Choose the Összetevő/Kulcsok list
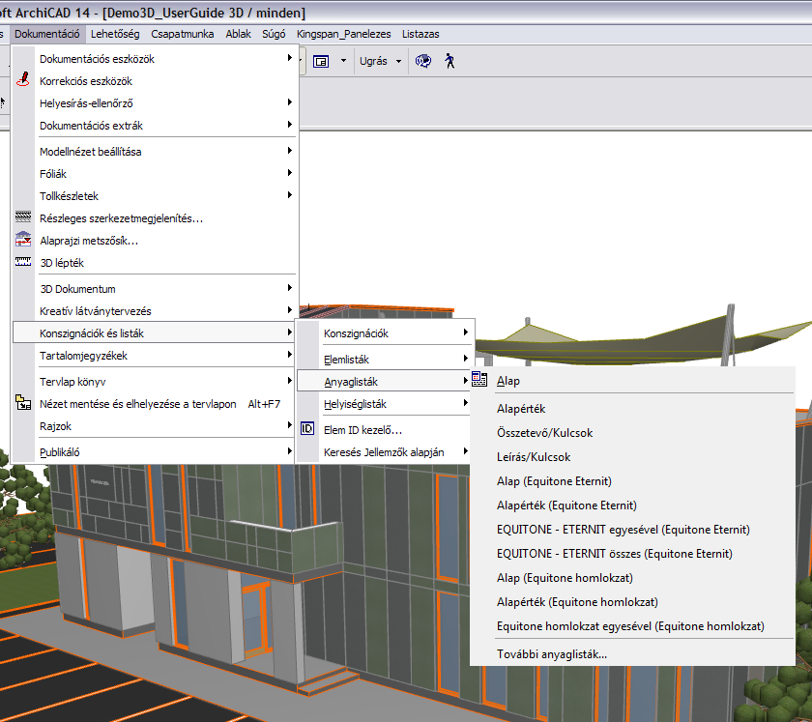This screenshot has height=722, width=812. 633,432
